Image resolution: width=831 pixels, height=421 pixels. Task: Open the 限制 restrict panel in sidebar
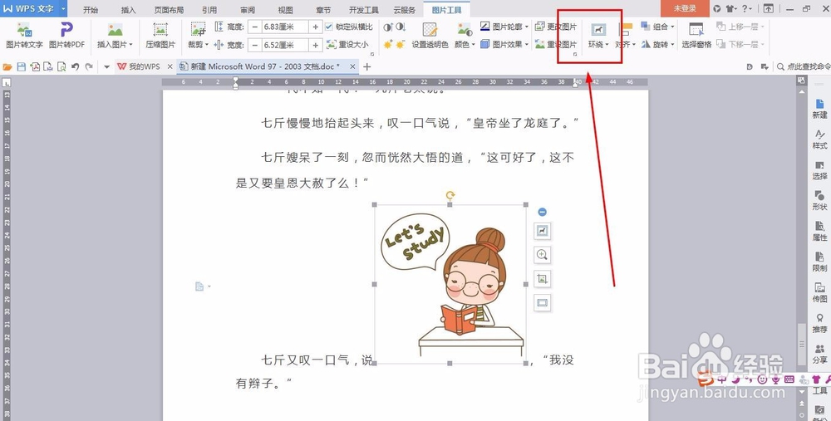click(819, 262)
